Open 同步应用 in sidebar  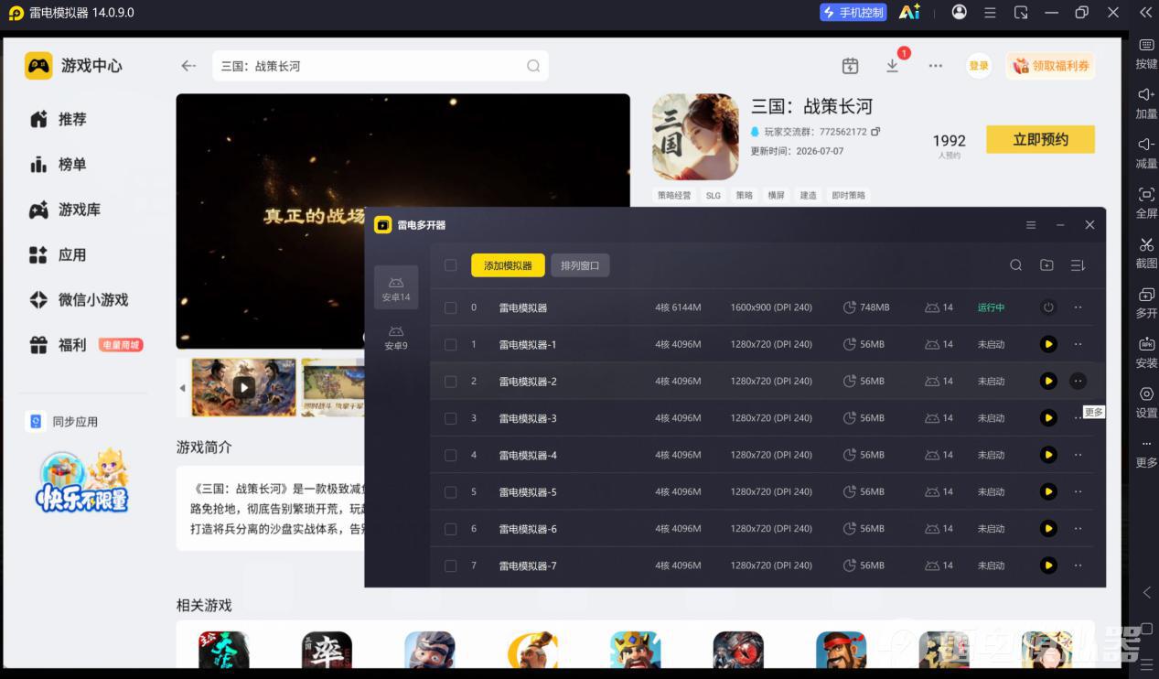tap(62, 422)
